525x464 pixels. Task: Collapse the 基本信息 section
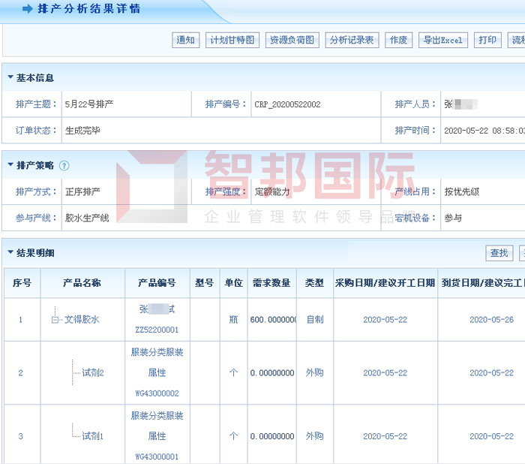click(10, 77)
